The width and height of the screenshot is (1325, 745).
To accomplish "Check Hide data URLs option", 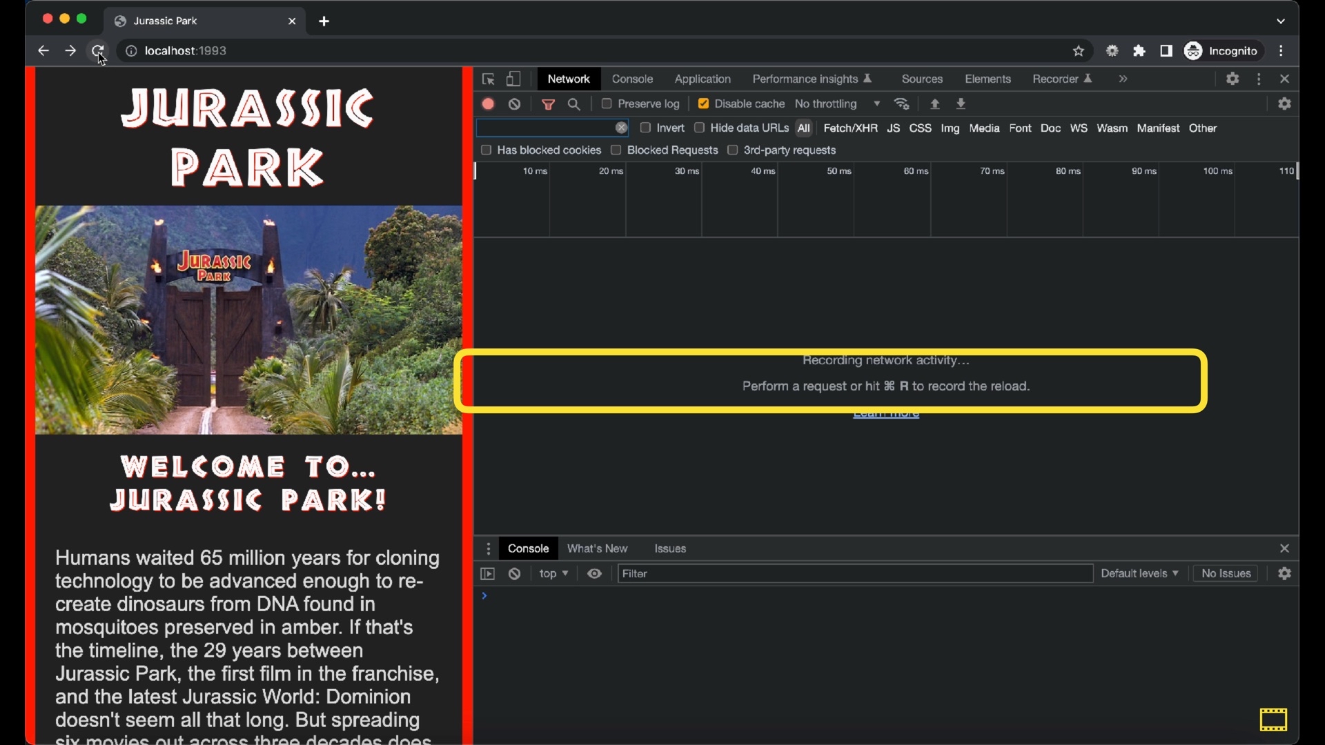I will (700, 128).
